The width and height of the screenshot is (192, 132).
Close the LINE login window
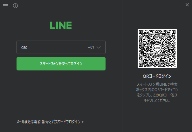coord(187,5)
